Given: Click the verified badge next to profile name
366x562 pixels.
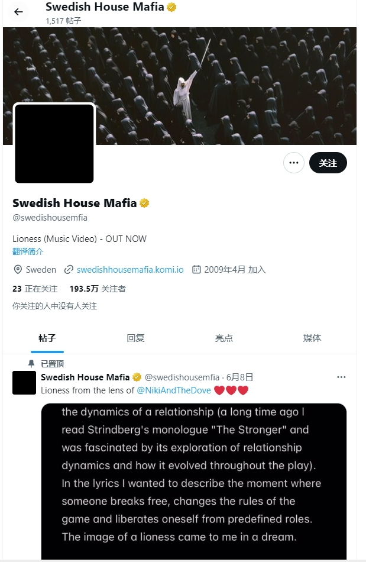Looking at the screenshot, I should (144, 204).
